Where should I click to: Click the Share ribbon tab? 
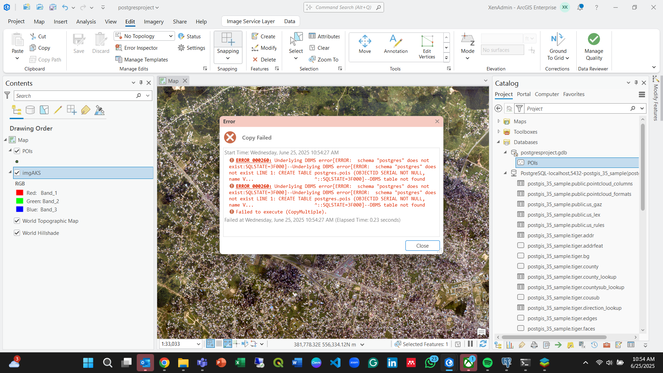click(180, 21)
